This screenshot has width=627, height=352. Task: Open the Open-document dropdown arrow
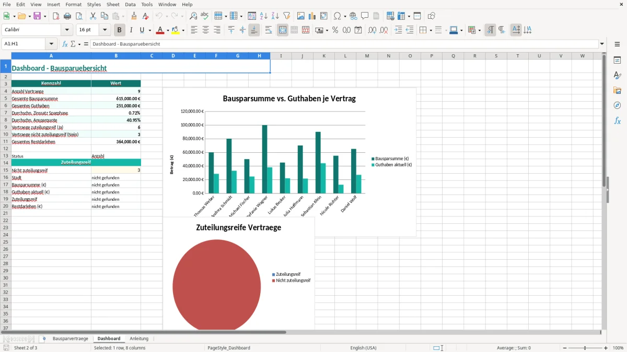(x=29, y=16)
